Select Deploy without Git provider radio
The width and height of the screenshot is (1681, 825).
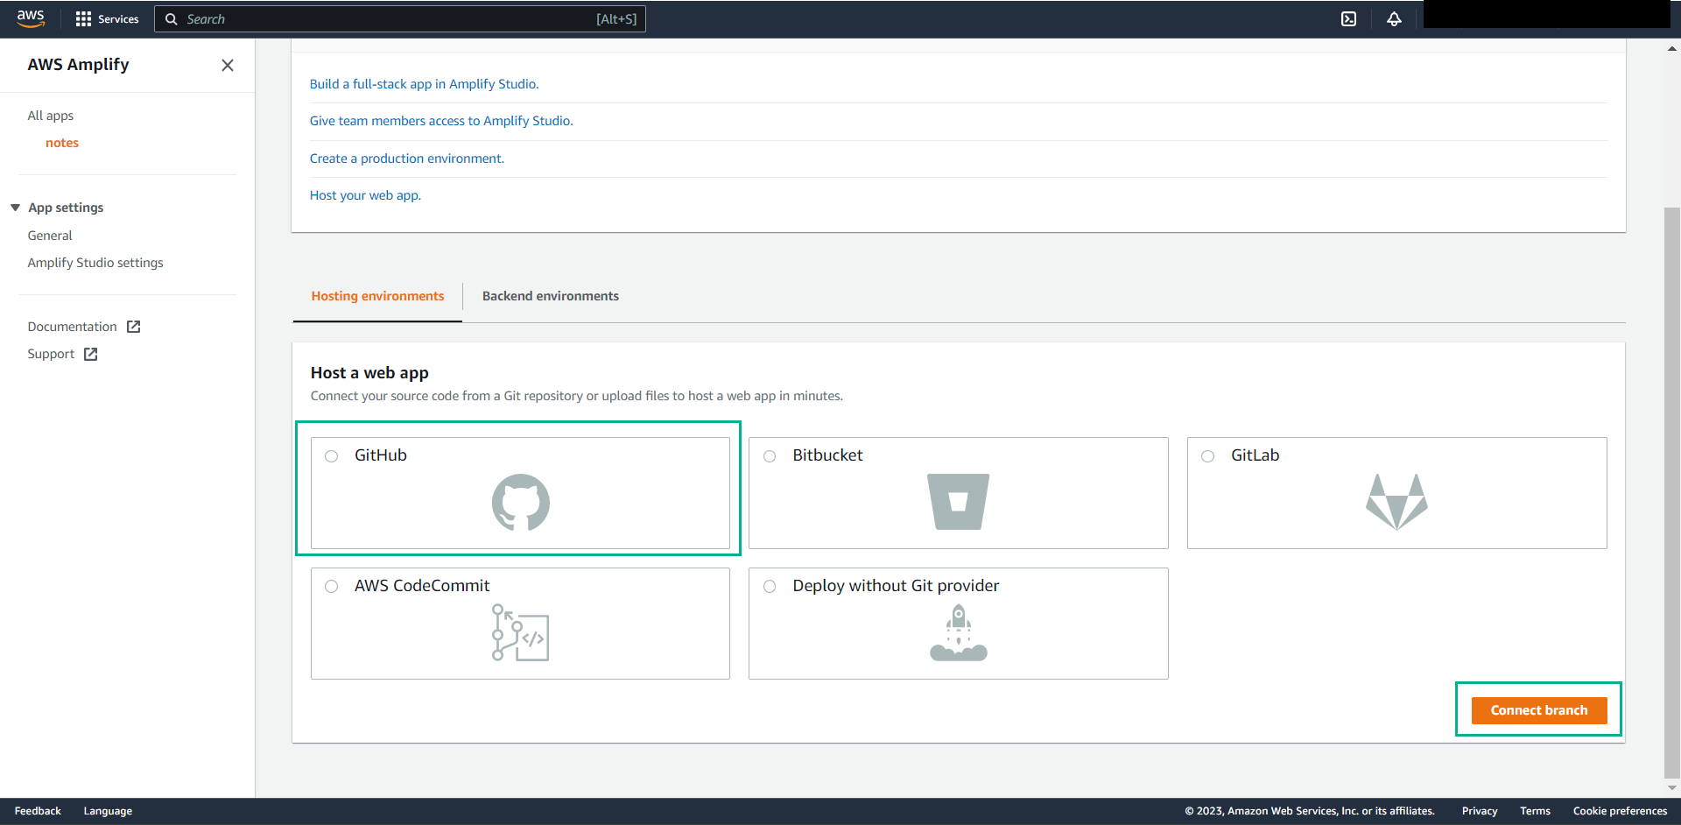pos(770,587)
